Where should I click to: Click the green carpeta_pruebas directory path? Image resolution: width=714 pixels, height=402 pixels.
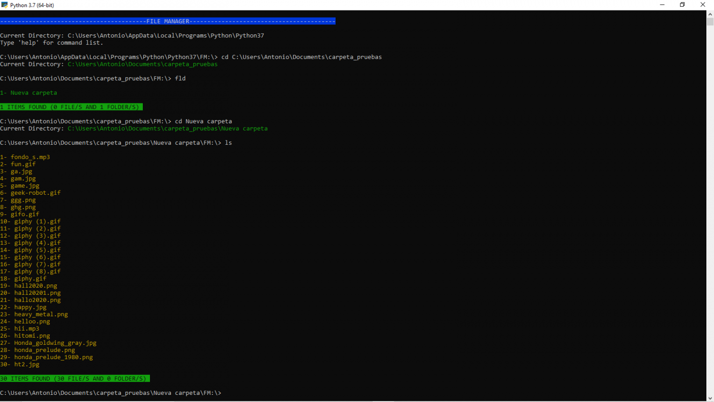(x=142, y=64)
